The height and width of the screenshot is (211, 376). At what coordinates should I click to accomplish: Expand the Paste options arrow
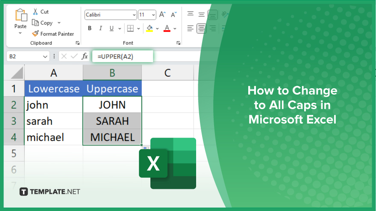(21, 33)
